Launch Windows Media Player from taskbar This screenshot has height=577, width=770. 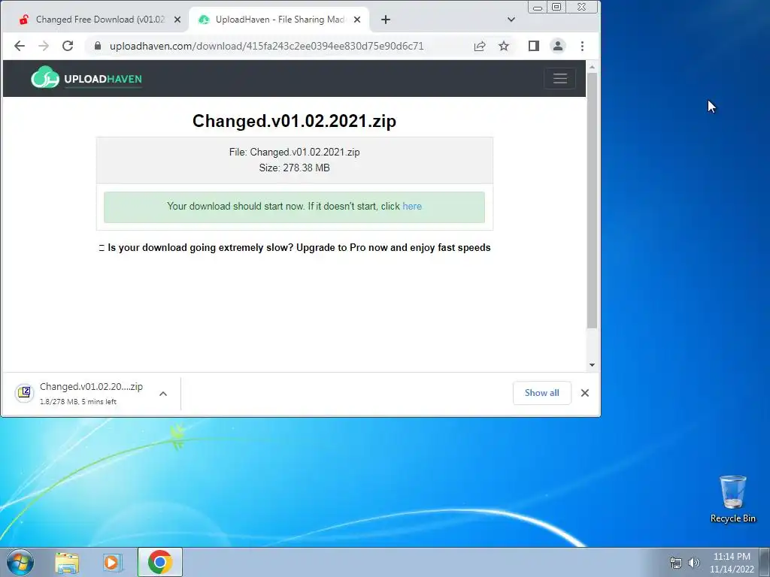coord(113,563)
